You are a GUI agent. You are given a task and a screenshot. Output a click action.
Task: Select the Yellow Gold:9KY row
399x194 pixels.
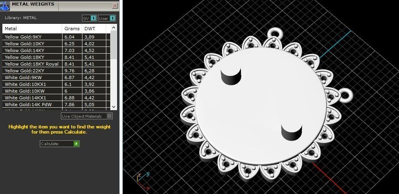pos(57,37)
